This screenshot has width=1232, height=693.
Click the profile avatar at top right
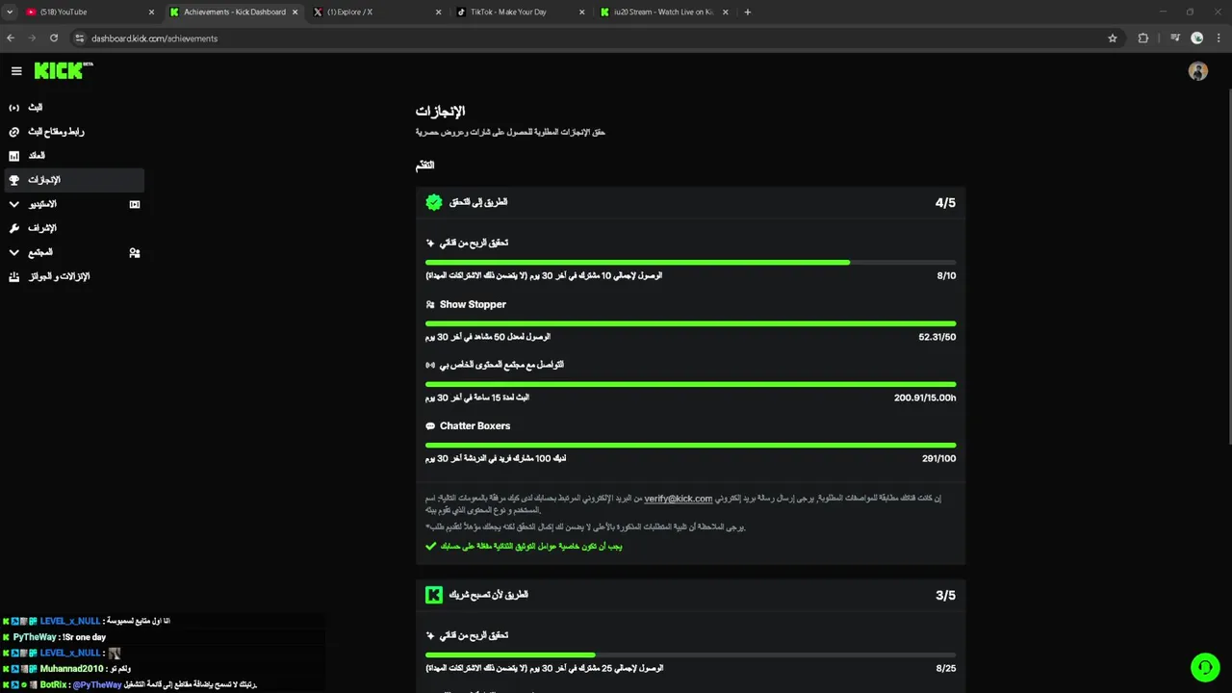click(x=1197, y=71)
